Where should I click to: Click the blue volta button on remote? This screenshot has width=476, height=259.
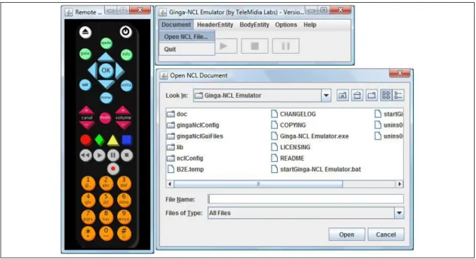126,85
